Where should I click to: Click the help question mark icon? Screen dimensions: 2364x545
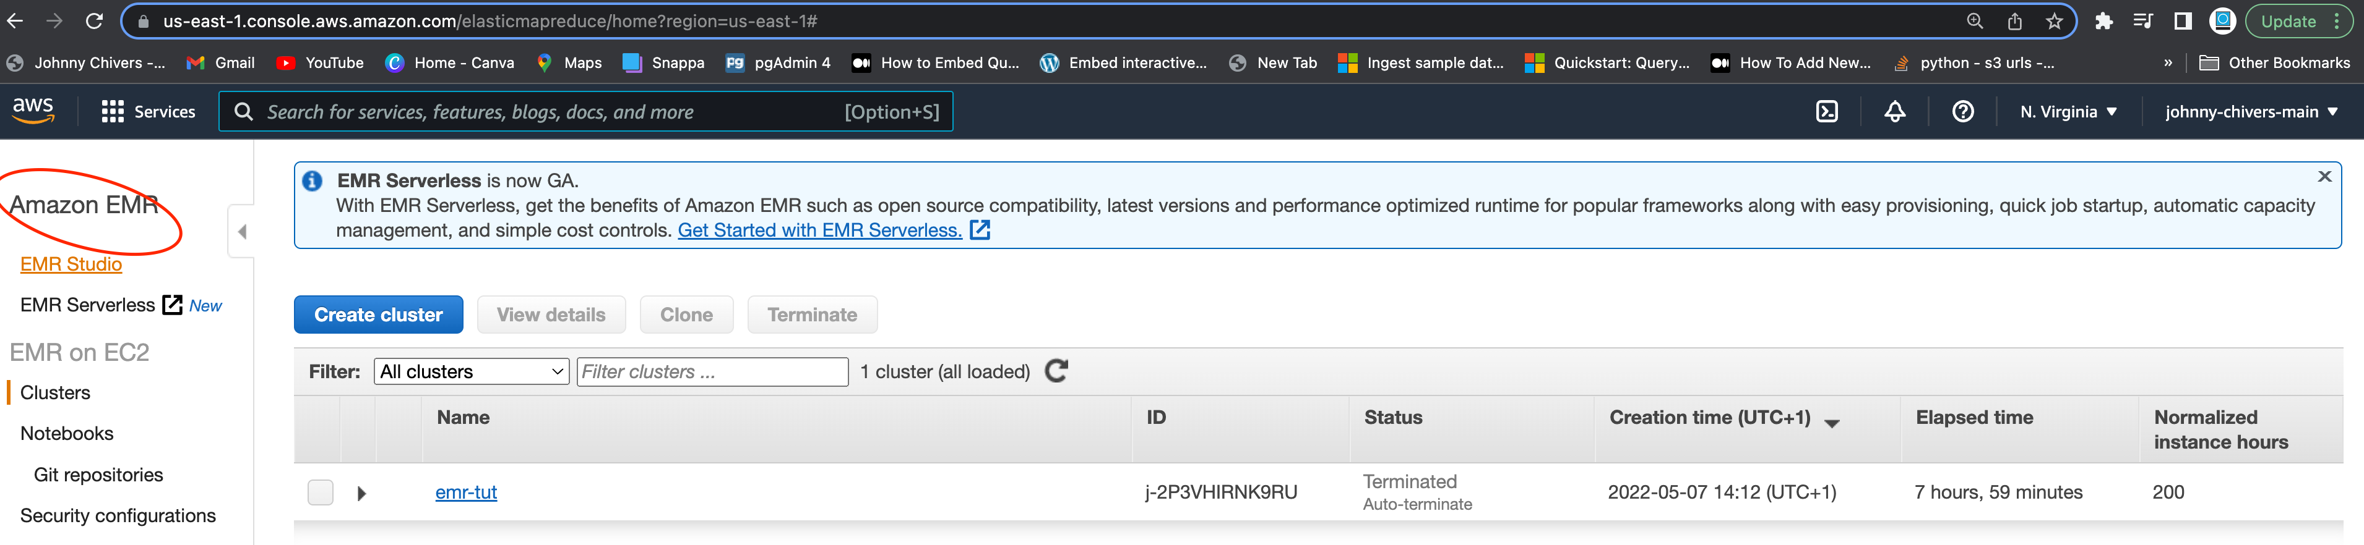coord(1962,112)
